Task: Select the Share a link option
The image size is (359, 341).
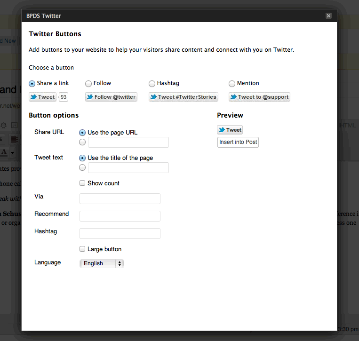Action: coord(32,84)
